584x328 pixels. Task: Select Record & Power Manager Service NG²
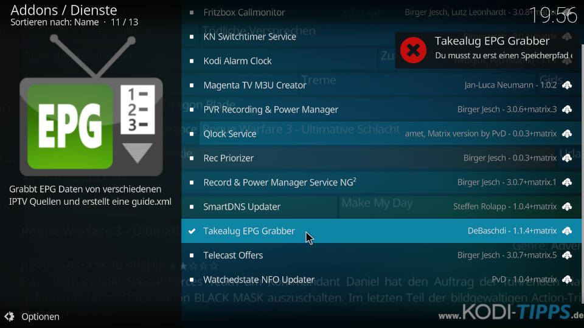point(381,182)
